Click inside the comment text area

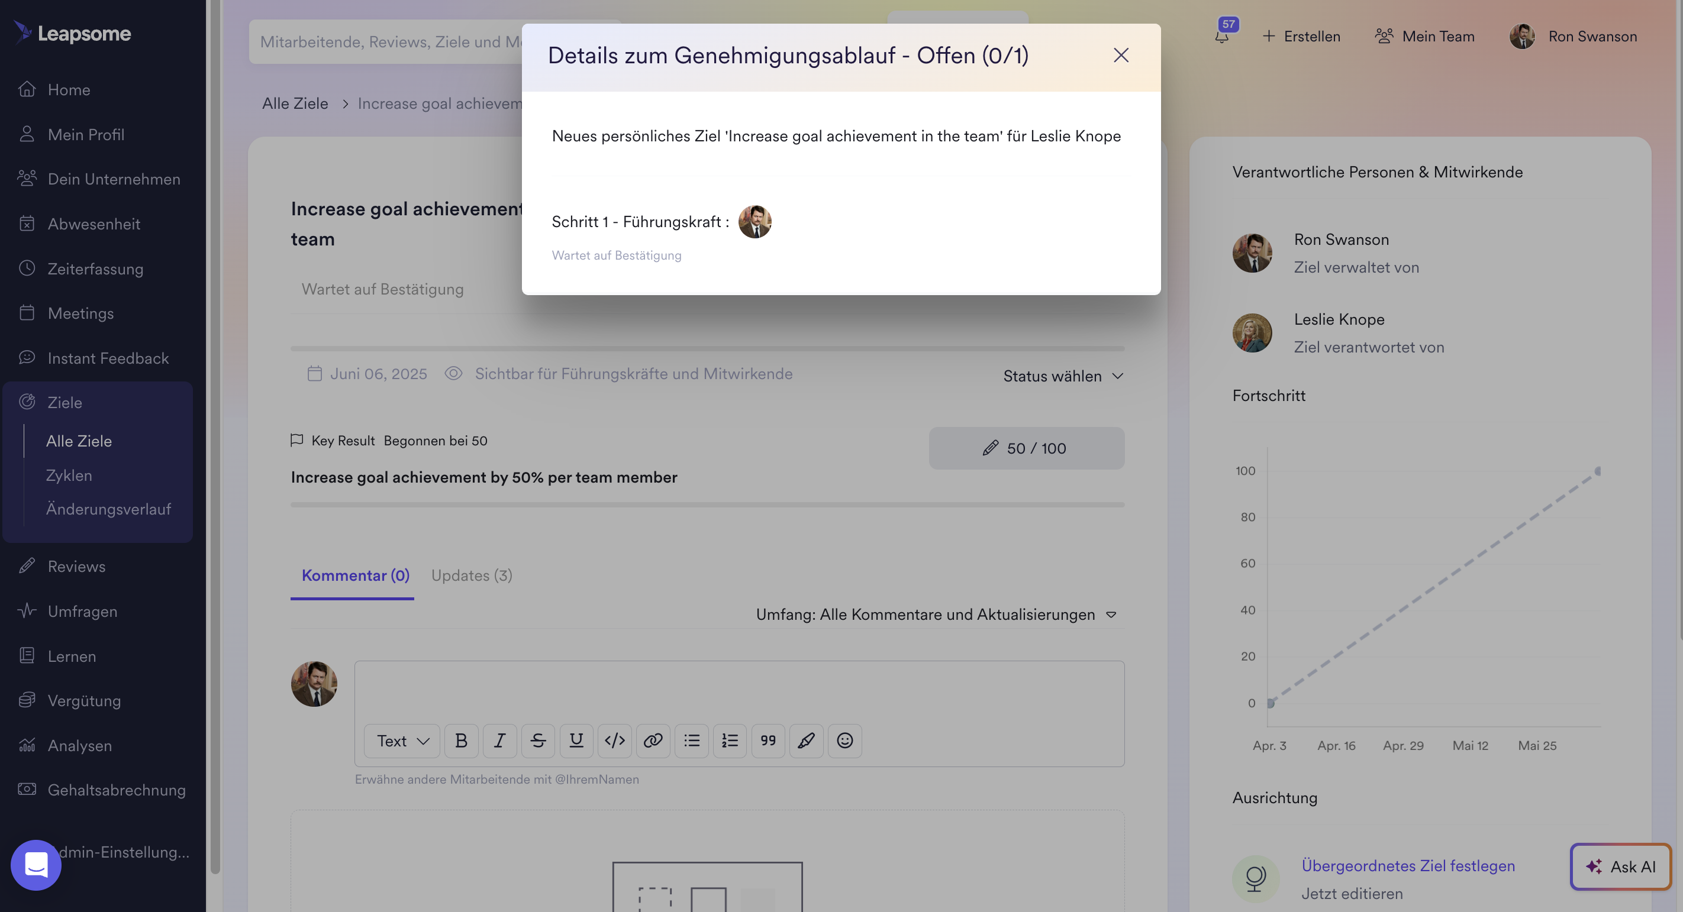[x=739, y=691]
